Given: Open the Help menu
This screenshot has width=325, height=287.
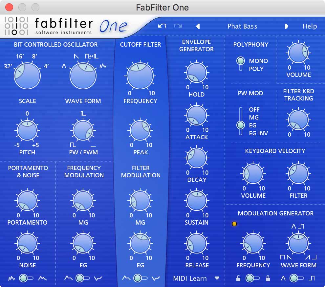Looking at the screenshot, I should 309,26.
